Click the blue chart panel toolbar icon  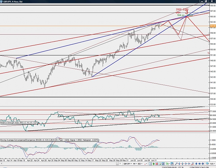pos(163,164)
